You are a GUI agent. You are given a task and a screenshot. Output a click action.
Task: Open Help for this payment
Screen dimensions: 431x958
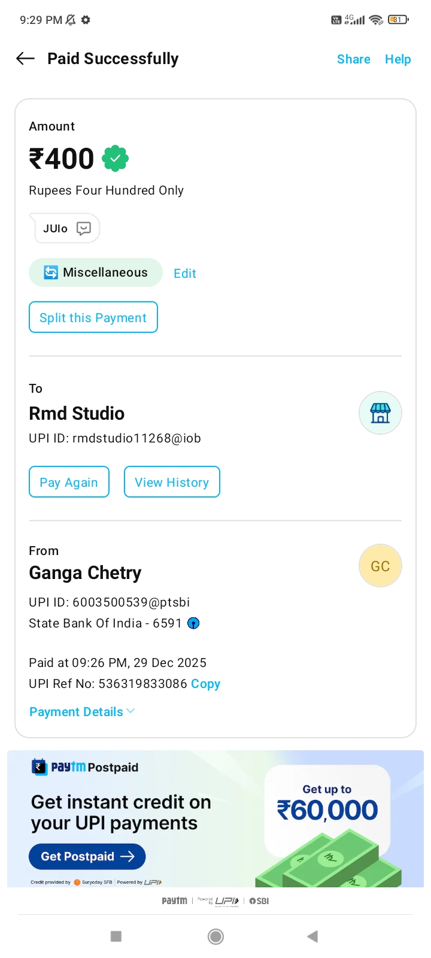tap(397, 59)
